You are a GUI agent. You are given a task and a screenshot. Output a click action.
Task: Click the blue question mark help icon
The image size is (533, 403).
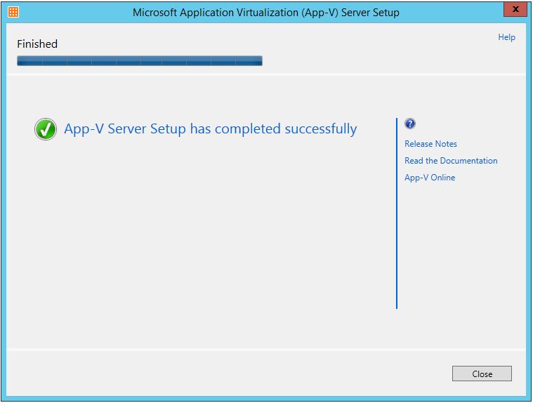410,124
